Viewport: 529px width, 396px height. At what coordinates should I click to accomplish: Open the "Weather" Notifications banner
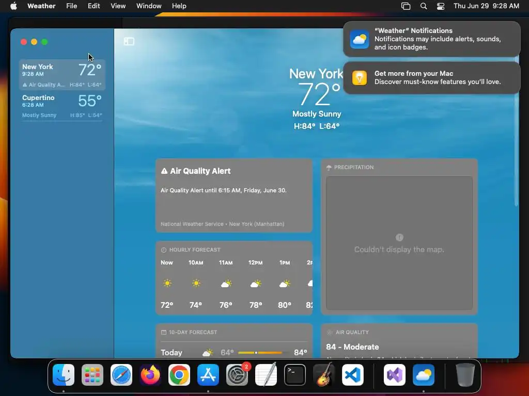tap(431, 39)
